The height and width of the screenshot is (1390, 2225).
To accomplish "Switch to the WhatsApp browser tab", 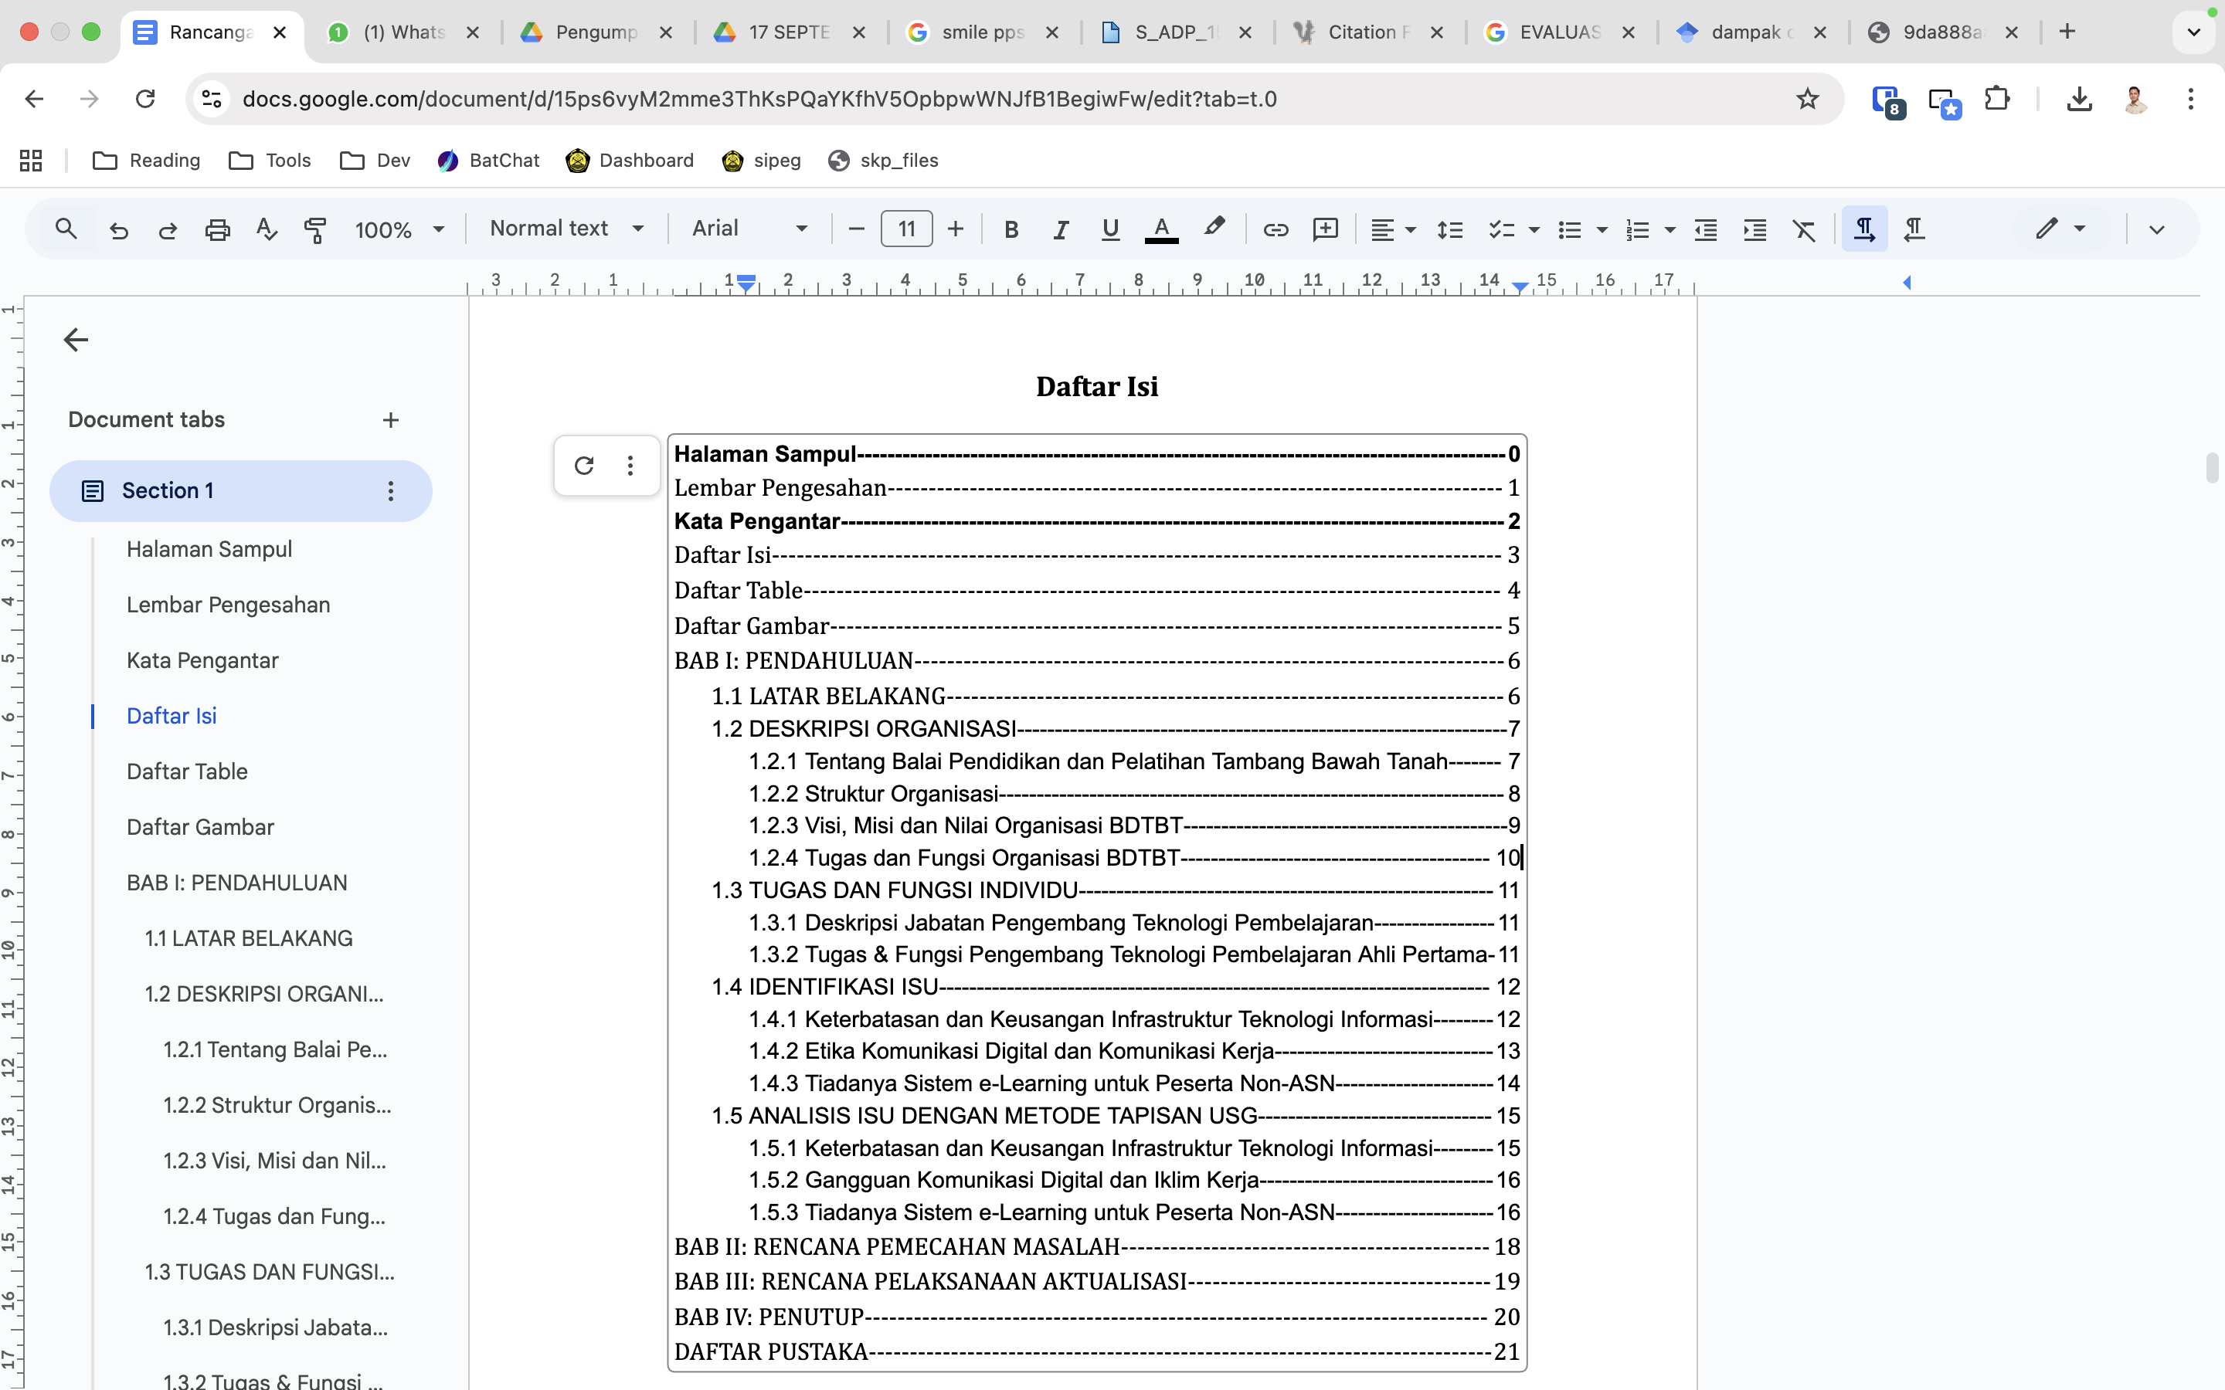I will (x=403, y=32).
